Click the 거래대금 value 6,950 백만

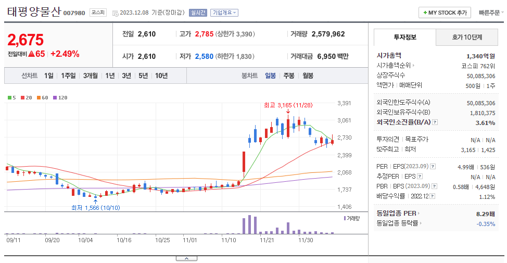(333, 57)
